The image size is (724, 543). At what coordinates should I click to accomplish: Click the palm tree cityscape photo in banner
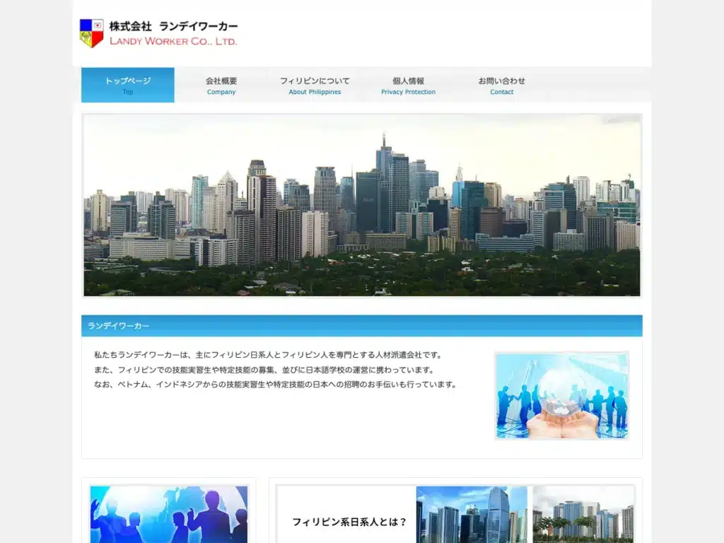point(583,515)
